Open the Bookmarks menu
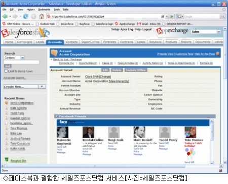228x184 pixels. (44, 10)
